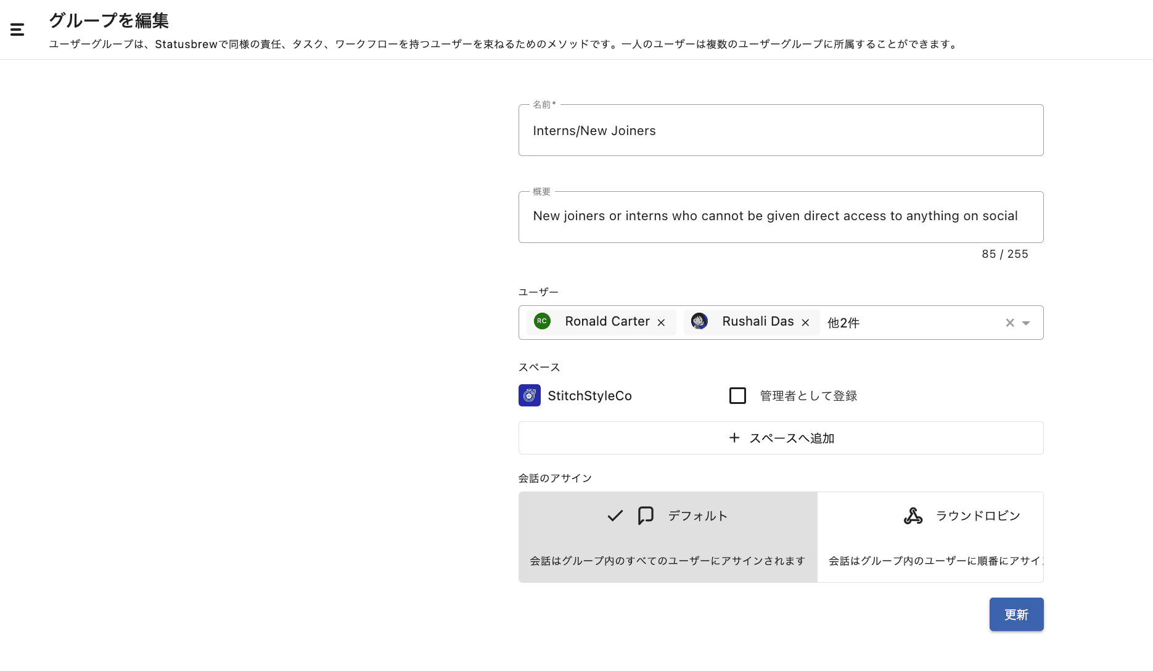Select ラウンドロビン conversation assignment

pyautogui.click(x=930, y=537)
